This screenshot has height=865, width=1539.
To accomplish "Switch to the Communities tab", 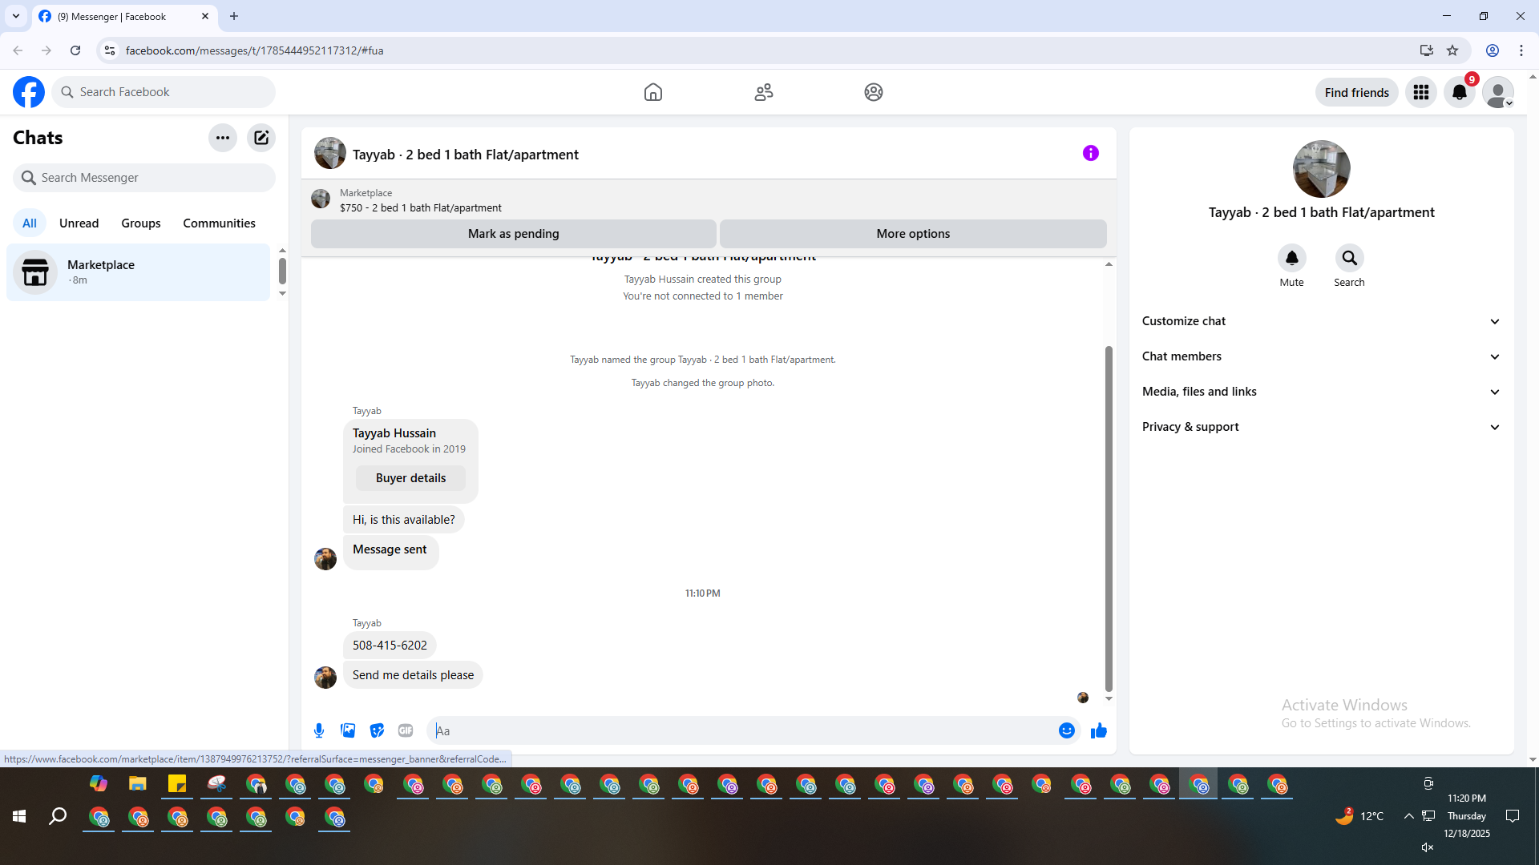I will tap(219, 223).
